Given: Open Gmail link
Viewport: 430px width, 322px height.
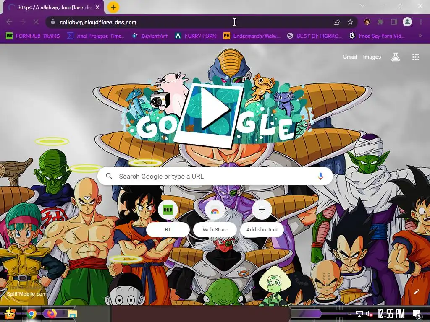Looking at the screenshot, I should [349, 57].
